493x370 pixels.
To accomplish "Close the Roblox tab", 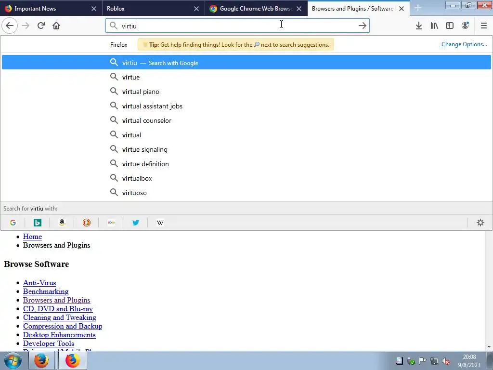I will pos(196,9).
